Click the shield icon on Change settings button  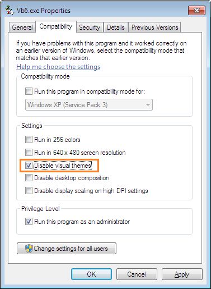(29, 249)
